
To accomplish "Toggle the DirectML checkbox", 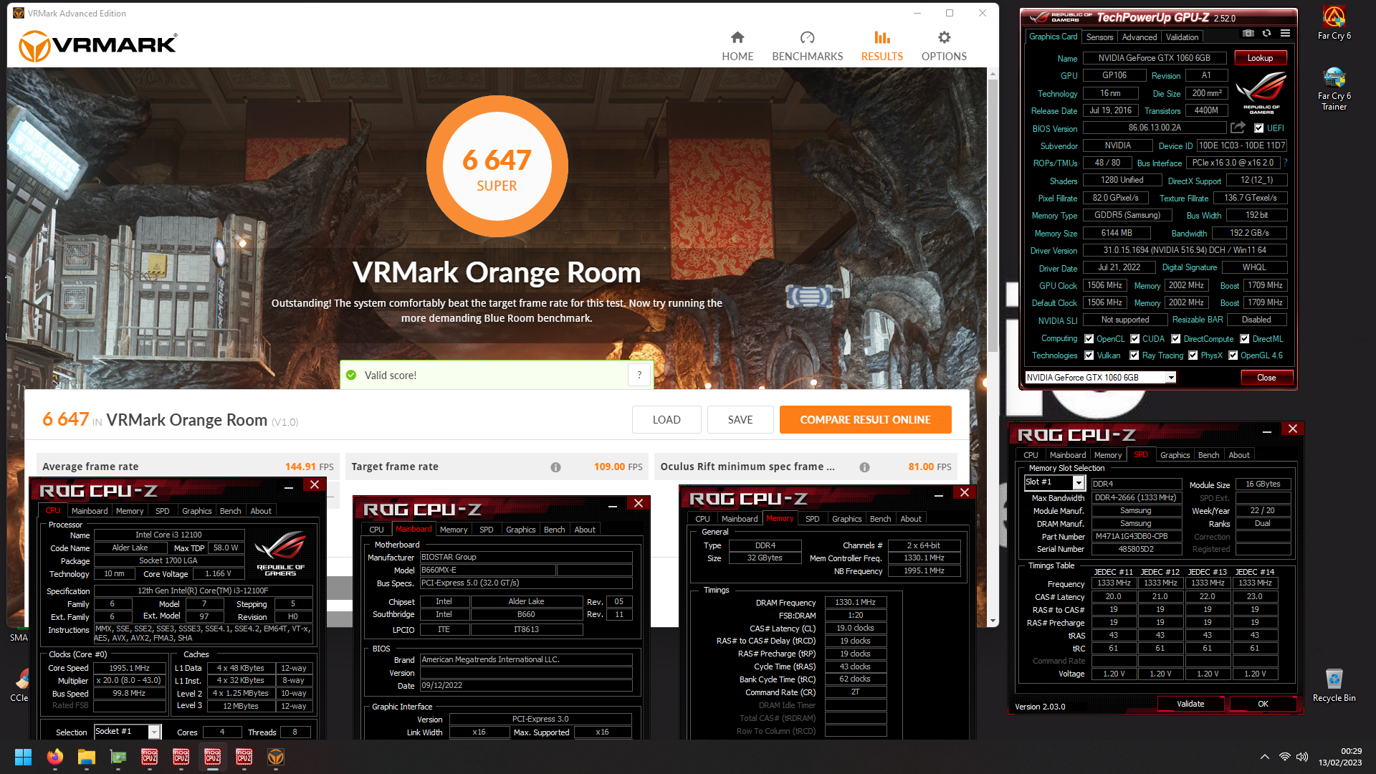I will point(1245,339).
